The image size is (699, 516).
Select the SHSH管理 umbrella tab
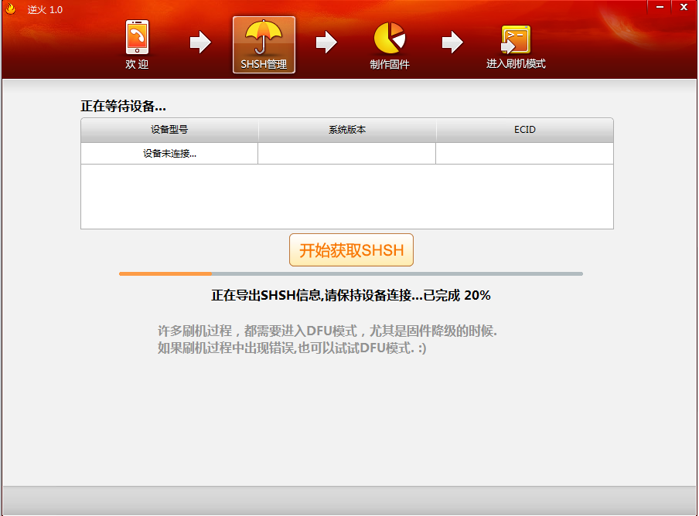pos(264,45)
